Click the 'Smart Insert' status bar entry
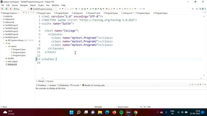This screenshot has height=116, width=207. click(x=123, y=107)
